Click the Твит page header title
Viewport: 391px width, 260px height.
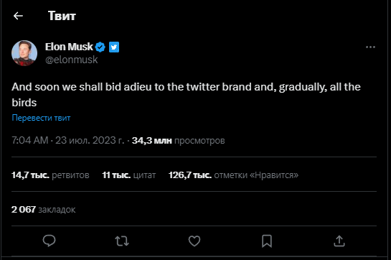[62, 16]
